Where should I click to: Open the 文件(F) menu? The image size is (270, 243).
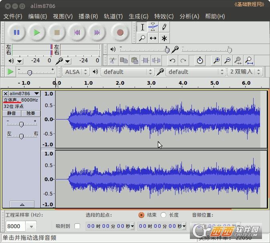click(x=13, y=16)
